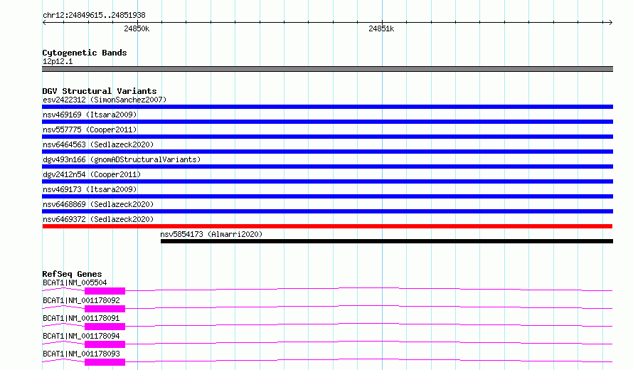Click the chr12:24849615..24851938 coordinate label
Screen dimensions: 633x370
point(94,16)
